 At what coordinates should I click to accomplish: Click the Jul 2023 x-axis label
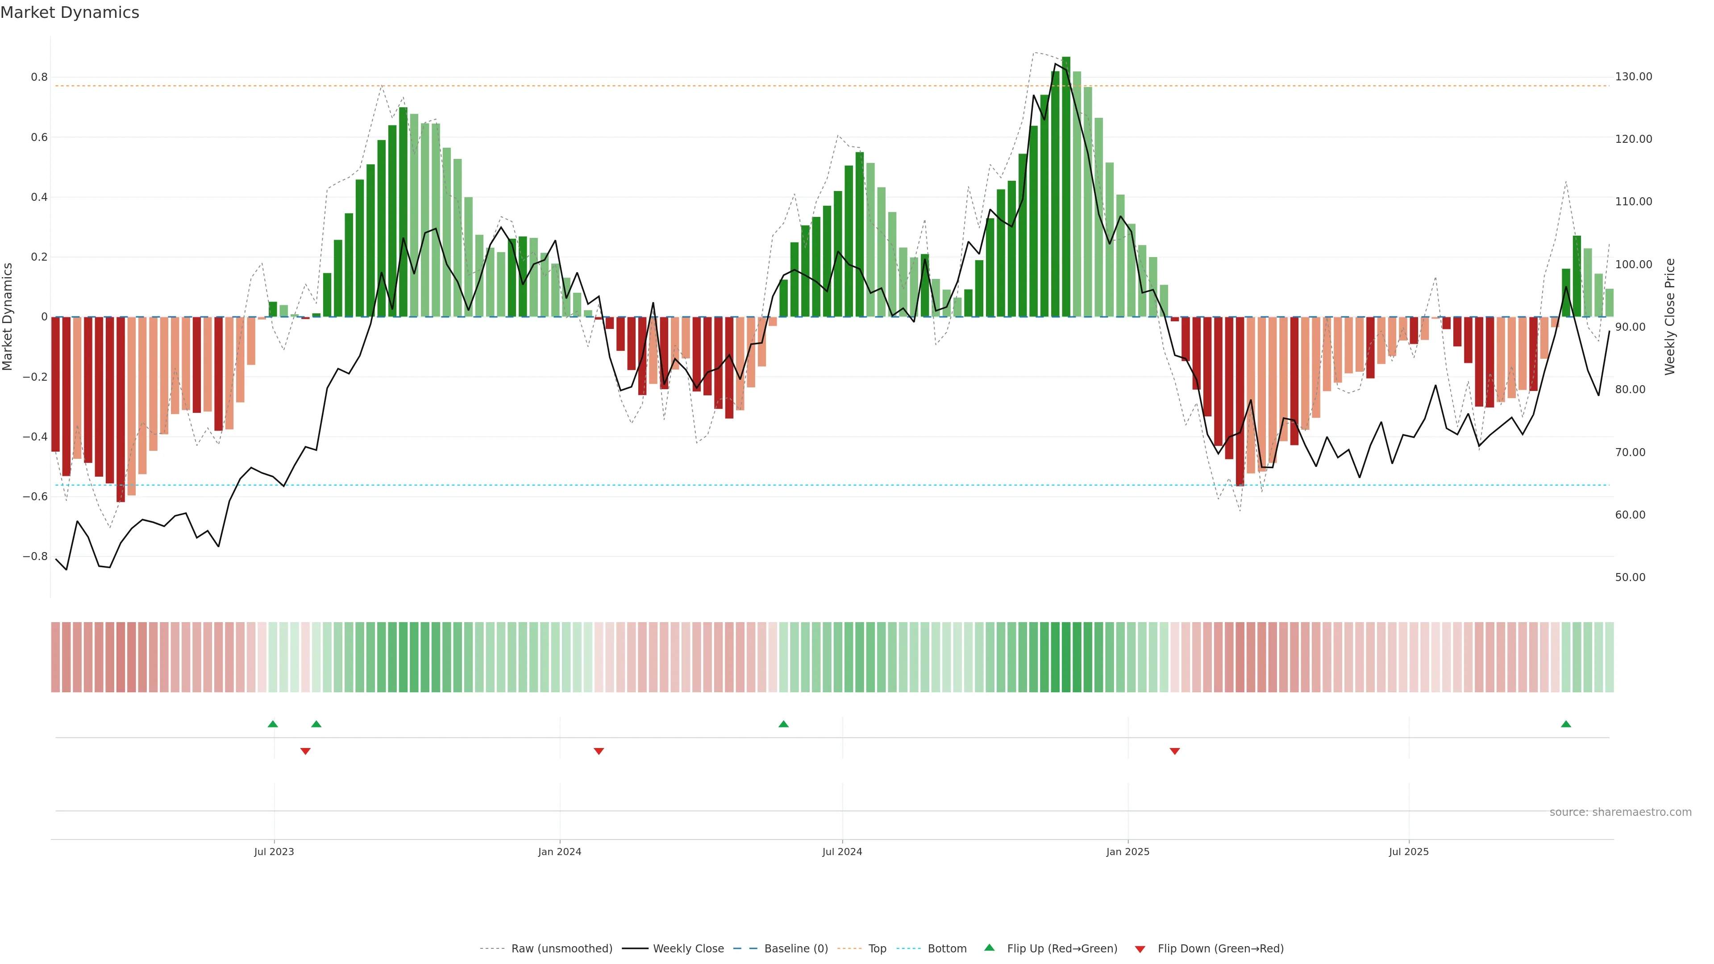click(274, 852)
